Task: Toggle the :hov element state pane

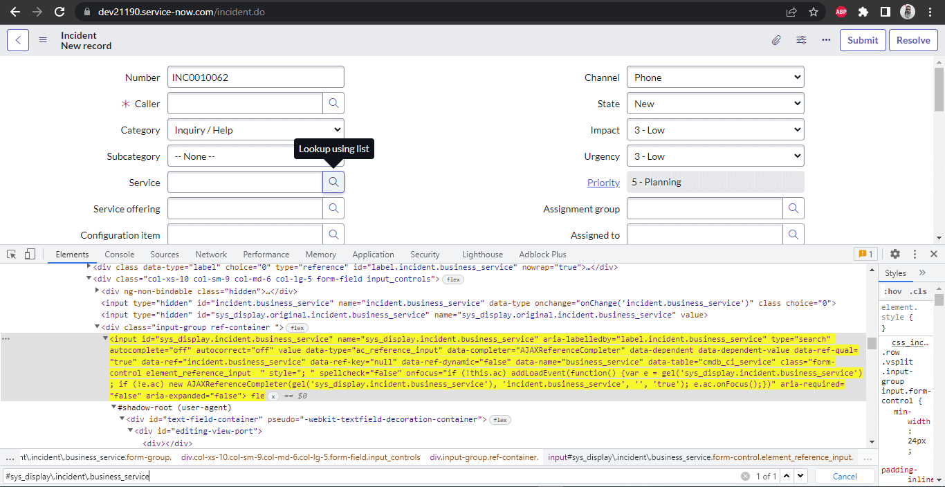Action: tap(892, 291)
